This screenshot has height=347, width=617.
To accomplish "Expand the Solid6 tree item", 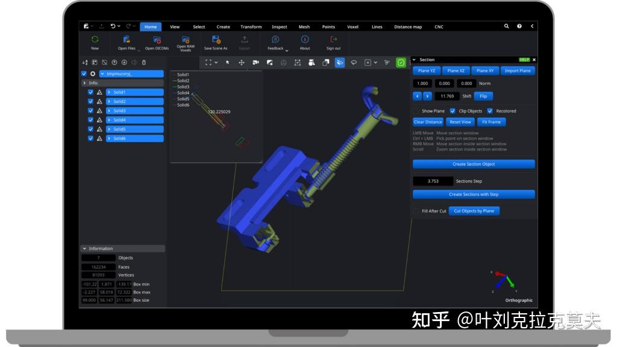I will [x=109, y=139].
